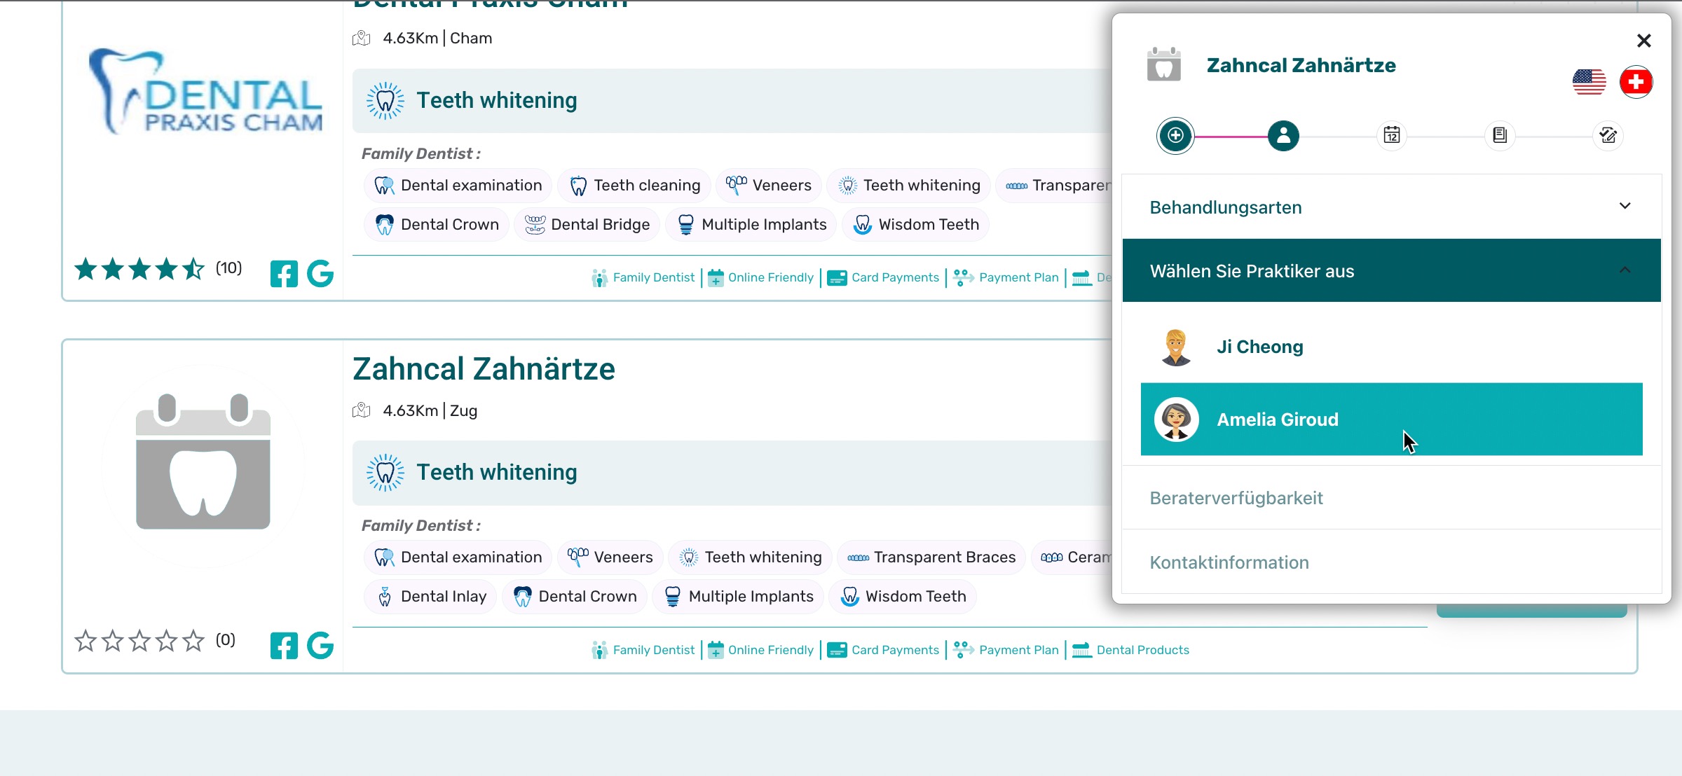Screen dimensions: 1682x776
Task: Click Veneers tag in Dental Praxis Cham
Action: [x=768, y=185]
